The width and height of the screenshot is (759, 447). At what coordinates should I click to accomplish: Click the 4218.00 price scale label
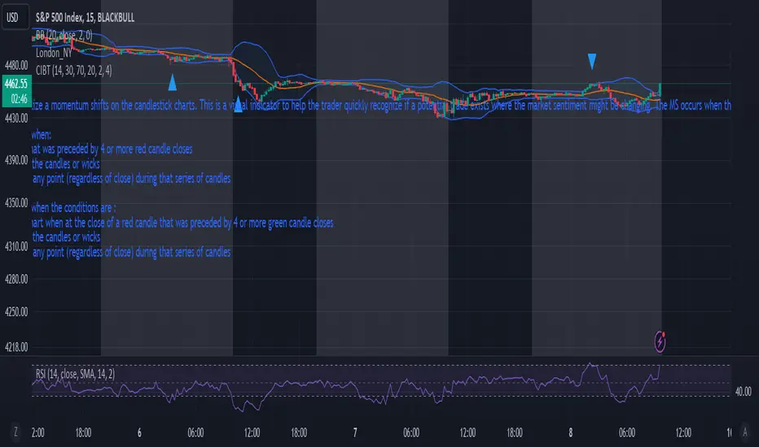pos(16,347)
